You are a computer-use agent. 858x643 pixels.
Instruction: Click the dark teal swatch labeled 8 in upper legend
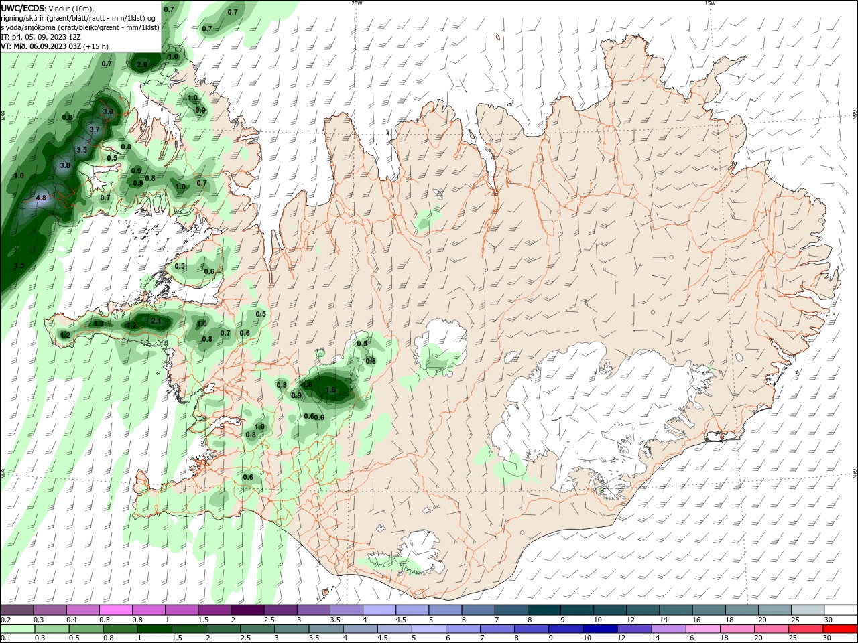pos(544,610)
